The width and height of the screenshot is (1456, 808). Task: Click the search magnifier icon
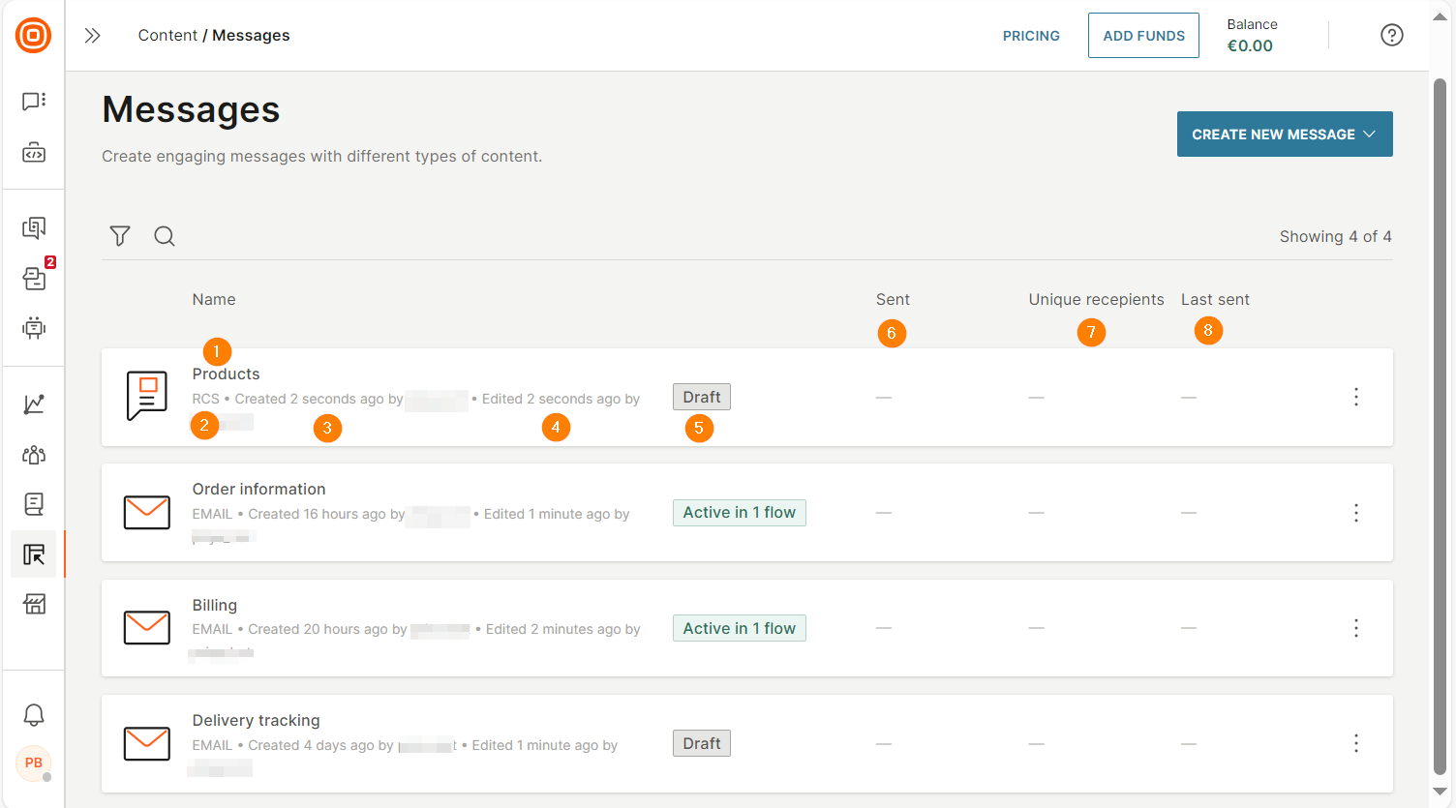pyautogui.click(x=165, y=236)
